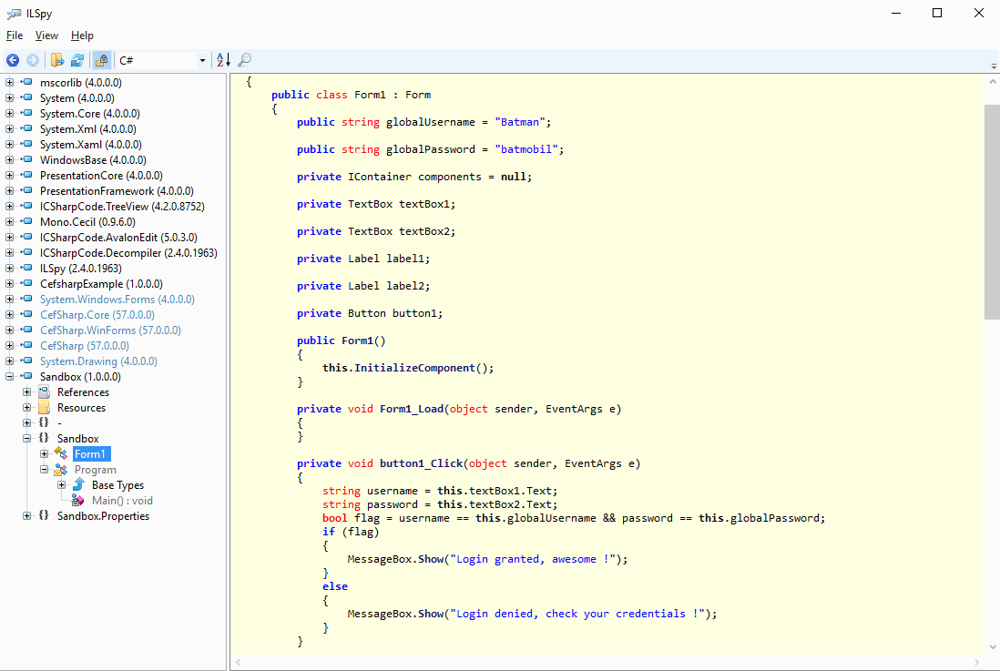The image size is (1000, 671).
Task: Open the search pane via magnifier icon
Action: [x=242, y=60]
